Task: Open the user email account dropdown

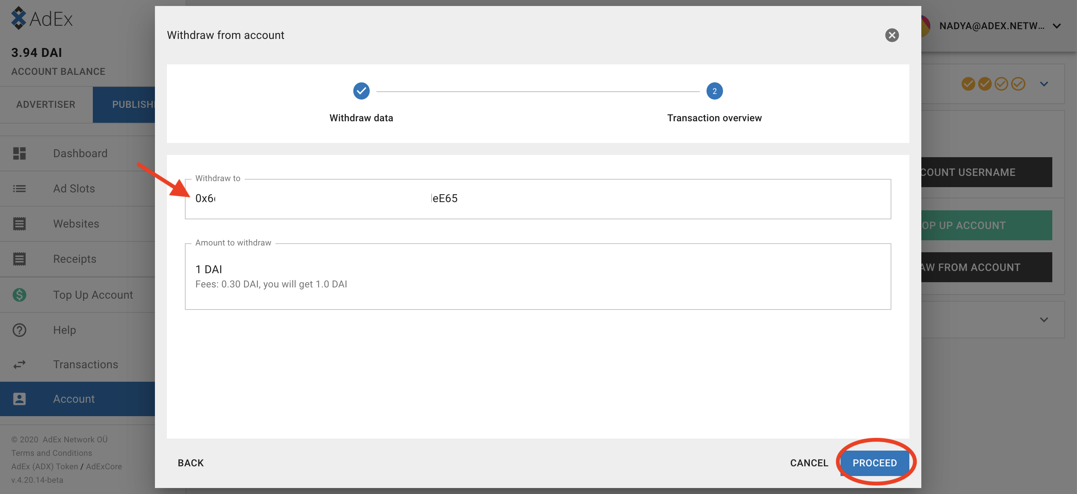Action: [x=1056, y=26]
